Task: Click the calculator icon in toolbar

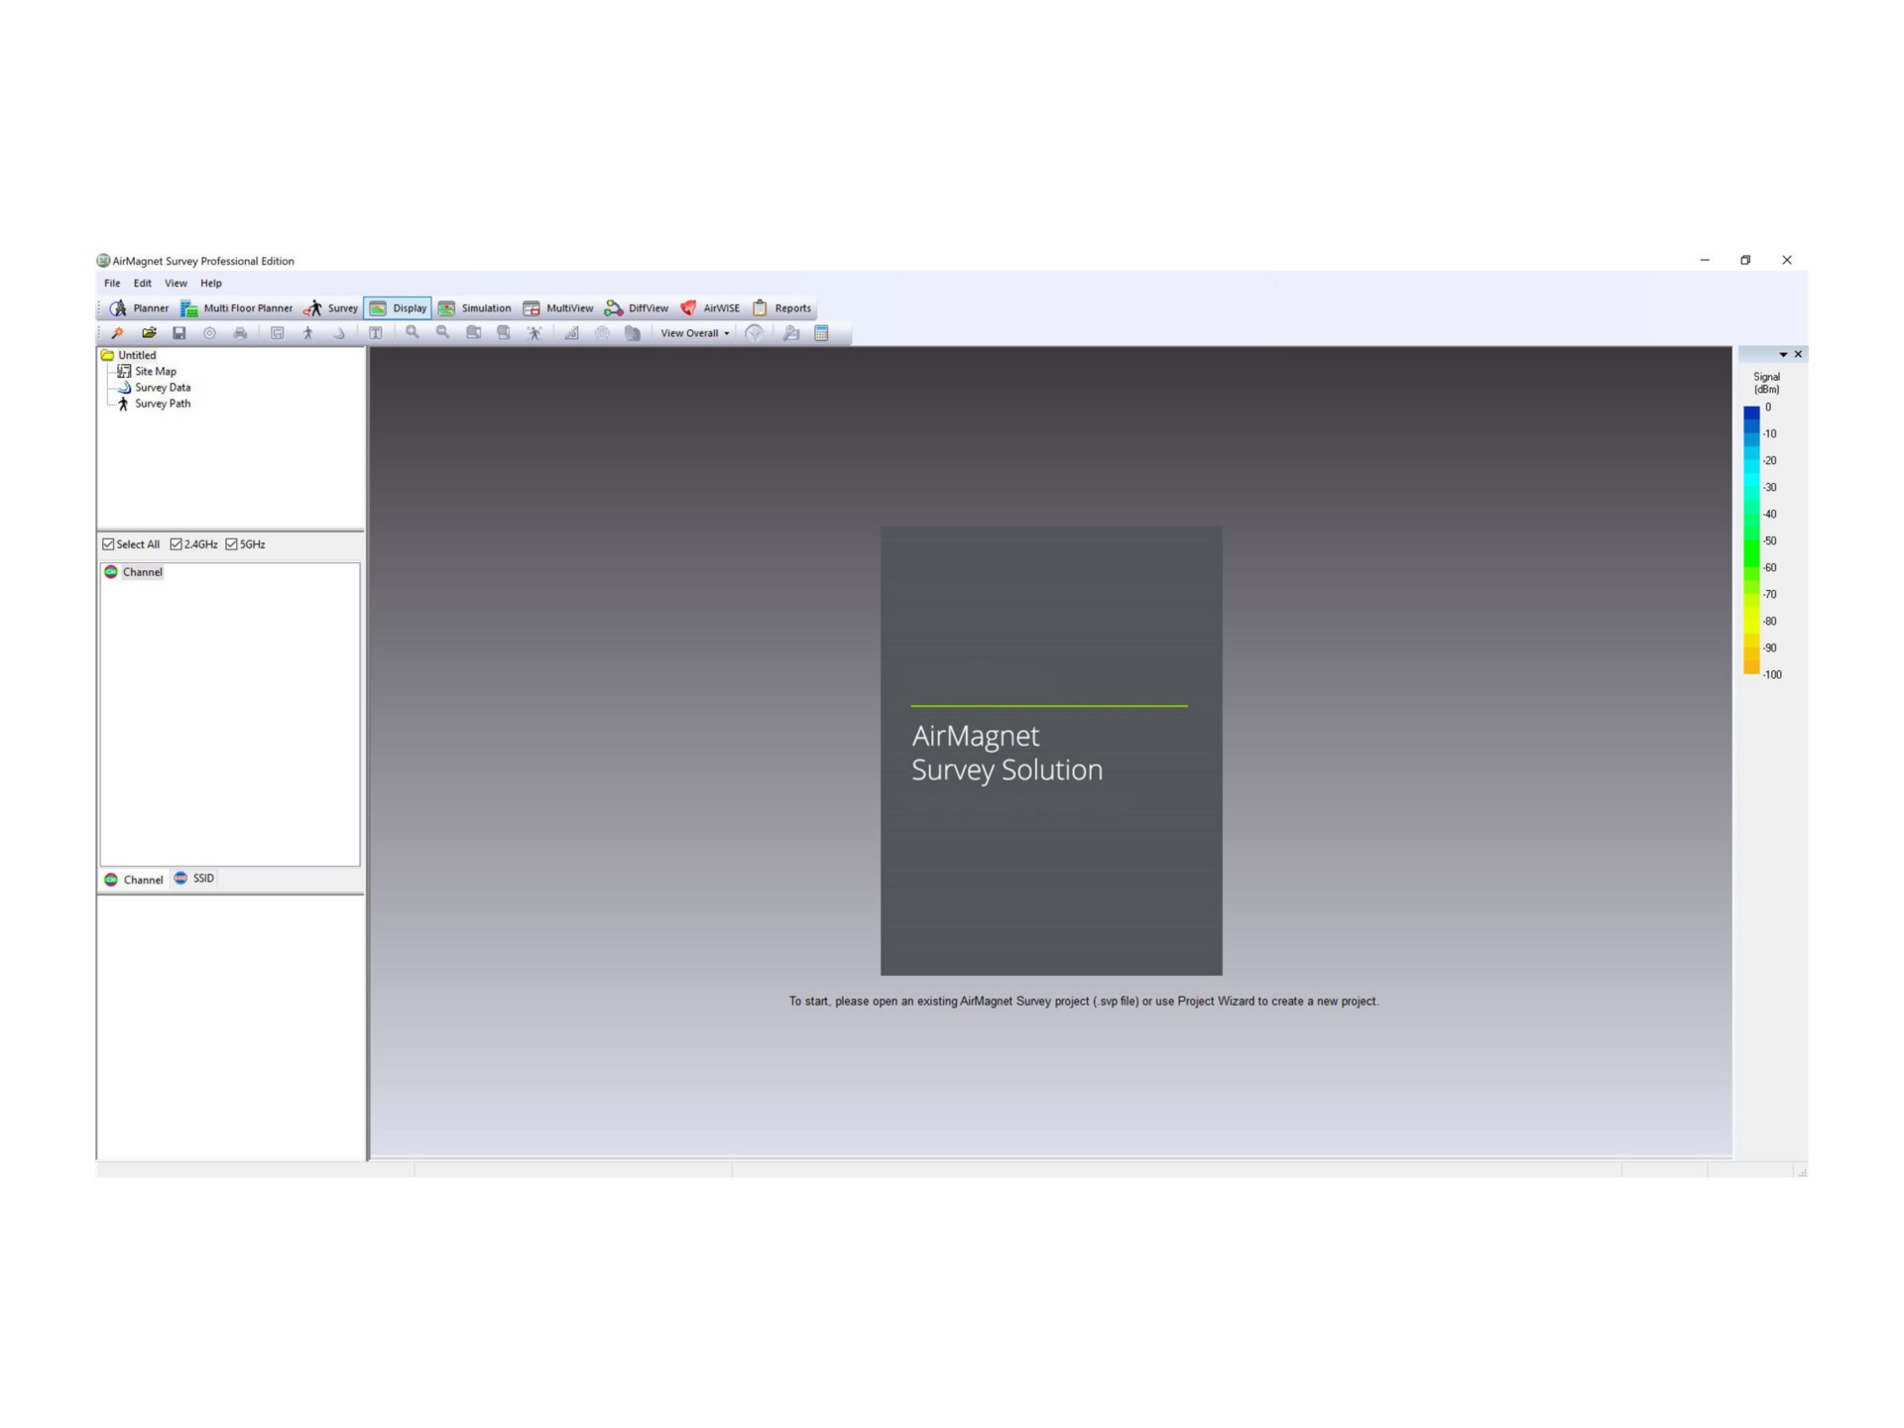Action: (821, 333)
